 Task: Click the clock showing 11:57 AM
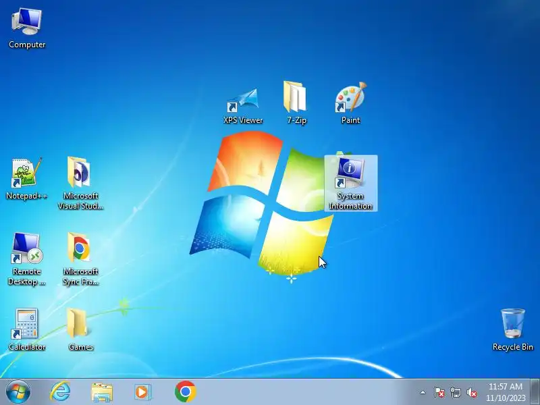click(x=506, y=387)
